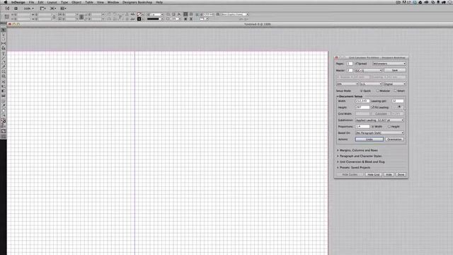Image resolution: width=453 pixels, height=255 pixels.
Task: Select the Free Transform tool
Action: pos(3,86)
